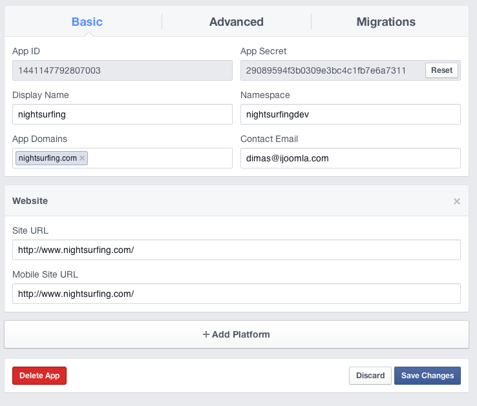Viewport: 477px width, 406px height.
Task: Discard the pending changes
Action: (x=370, y=376)
